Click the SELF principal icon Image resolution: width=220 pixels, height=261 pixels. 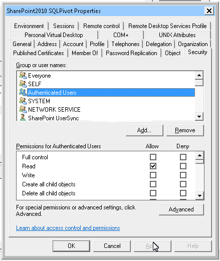23,84
